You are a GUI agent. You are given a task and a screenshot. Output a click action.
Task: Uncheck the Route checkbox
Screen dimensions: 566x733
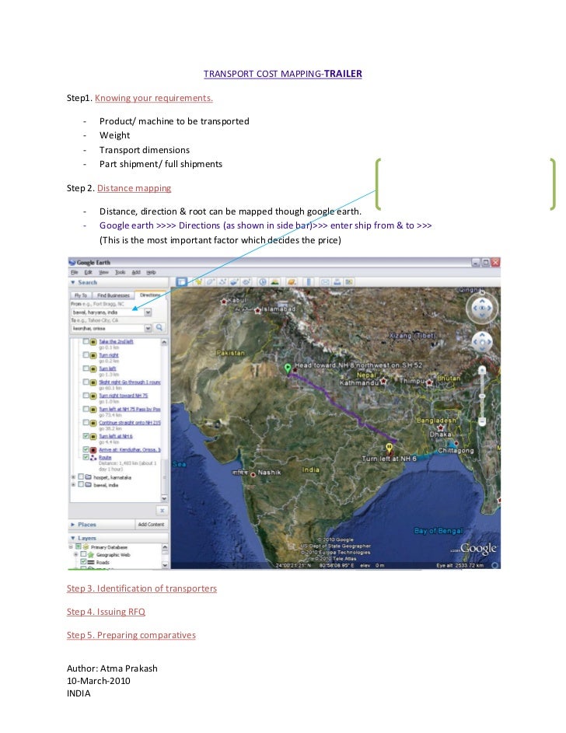(x=86, y=457)
